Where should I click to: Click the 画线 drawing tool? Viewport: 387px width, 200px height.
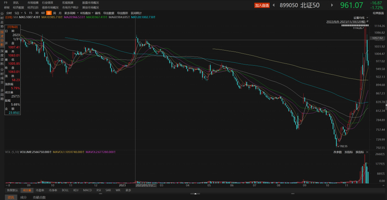point(97,13)
